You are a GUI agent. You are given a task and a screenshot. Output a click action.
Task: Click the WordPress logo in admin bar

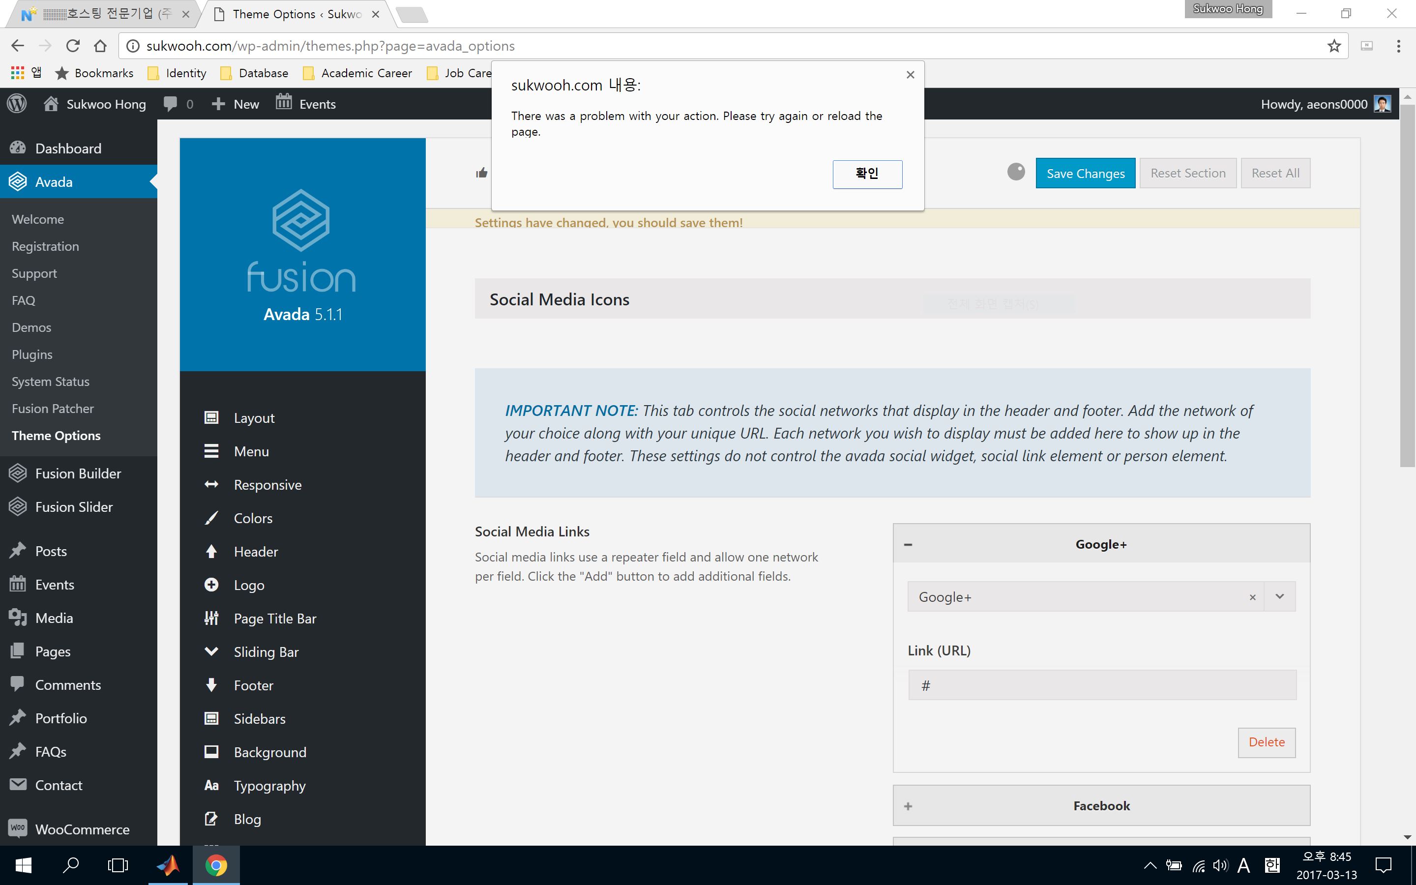(x=17, y=104)
